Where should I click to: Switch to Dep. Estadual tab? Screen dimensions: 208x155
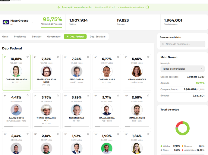97,36
